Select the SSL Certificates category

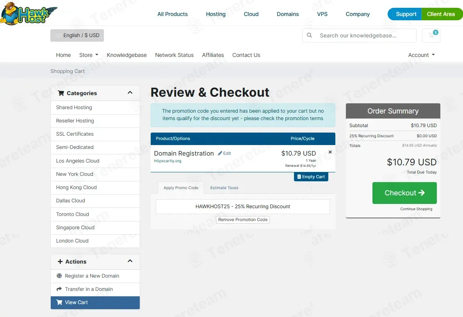[95, 134]
